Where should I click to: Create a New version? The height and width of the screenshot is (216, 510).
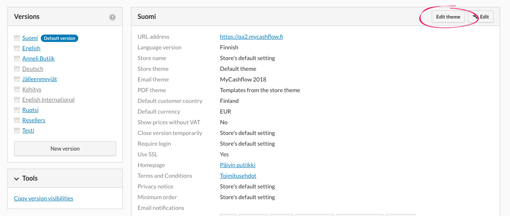65,149
